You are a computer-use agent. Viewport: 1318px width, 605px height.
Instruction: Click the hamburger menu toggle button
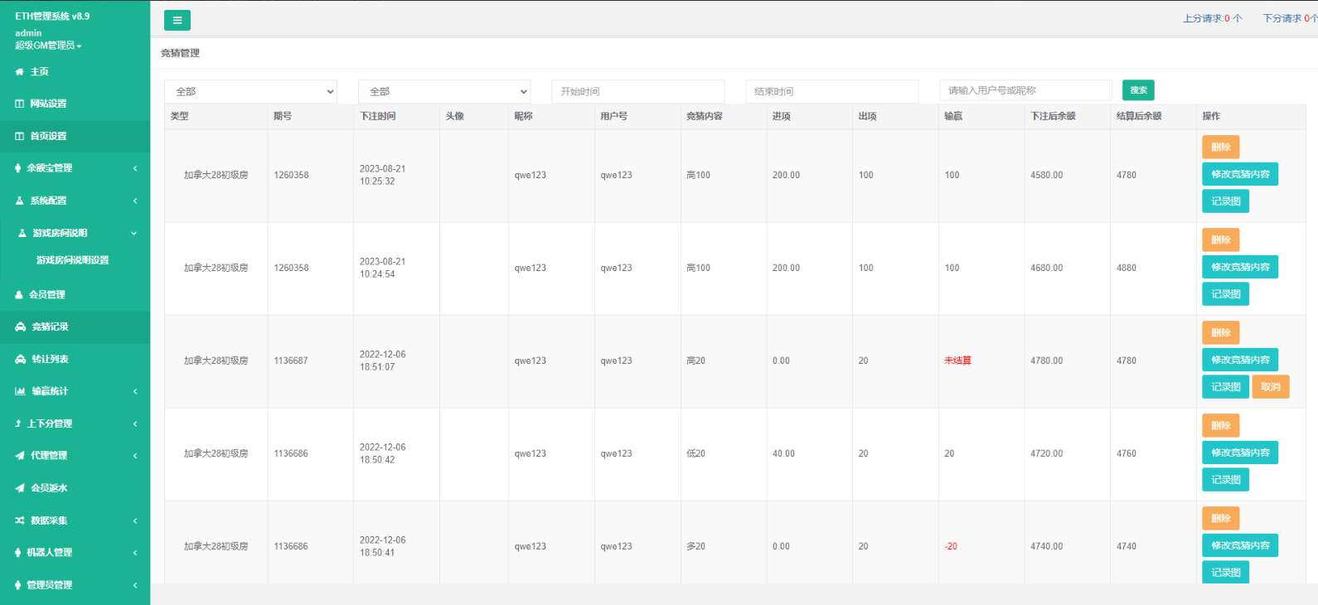tap(177, 21)
